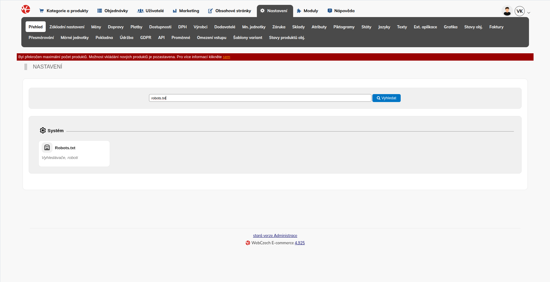Open the Nápověda help icon
This screenshot has width=550, height=282.
click(329, 11)
